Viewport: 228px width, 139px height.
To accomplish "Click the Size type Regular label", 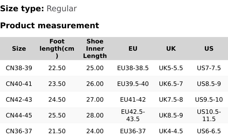I will [x=38, y=8].
